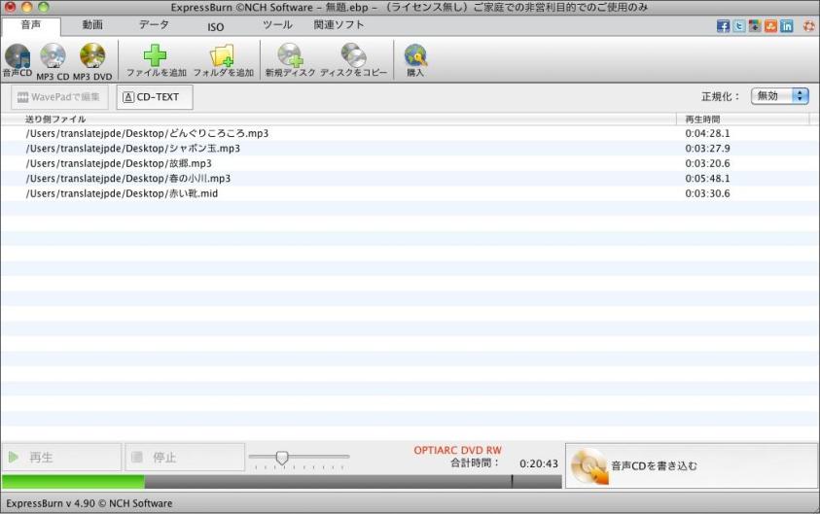Click the 0:03:30.6 duration value
This screenshot has height=514, width=820.
pos(707,193)
